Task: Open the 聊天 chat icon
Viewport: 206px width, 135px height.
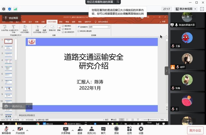Action: [x=103, y=129]
